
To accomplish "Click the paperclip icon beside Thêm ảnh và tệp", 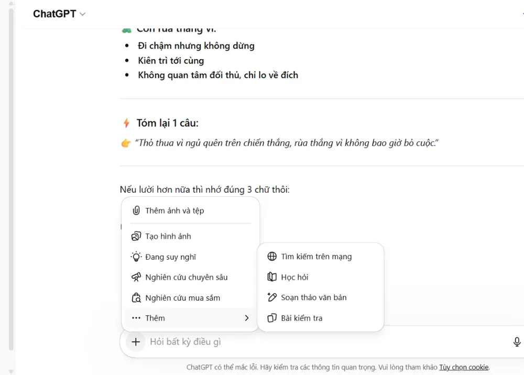I will tap(136, 211).
